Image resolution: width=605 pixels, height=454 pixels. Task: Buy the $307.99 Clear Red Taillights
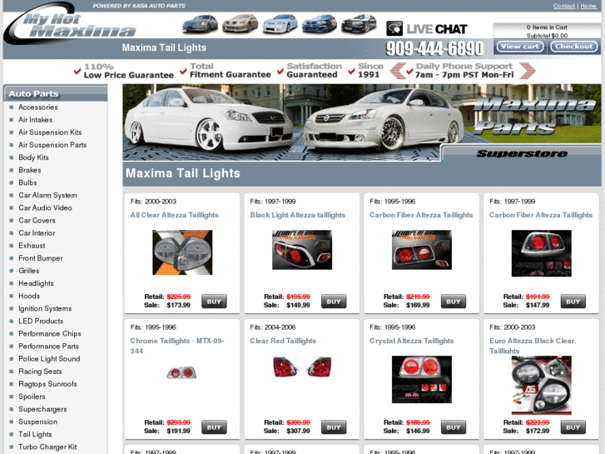334,427
